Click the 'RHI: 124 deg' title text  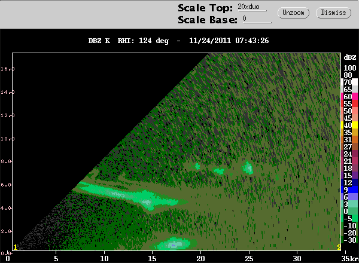(x=143, y=41)
